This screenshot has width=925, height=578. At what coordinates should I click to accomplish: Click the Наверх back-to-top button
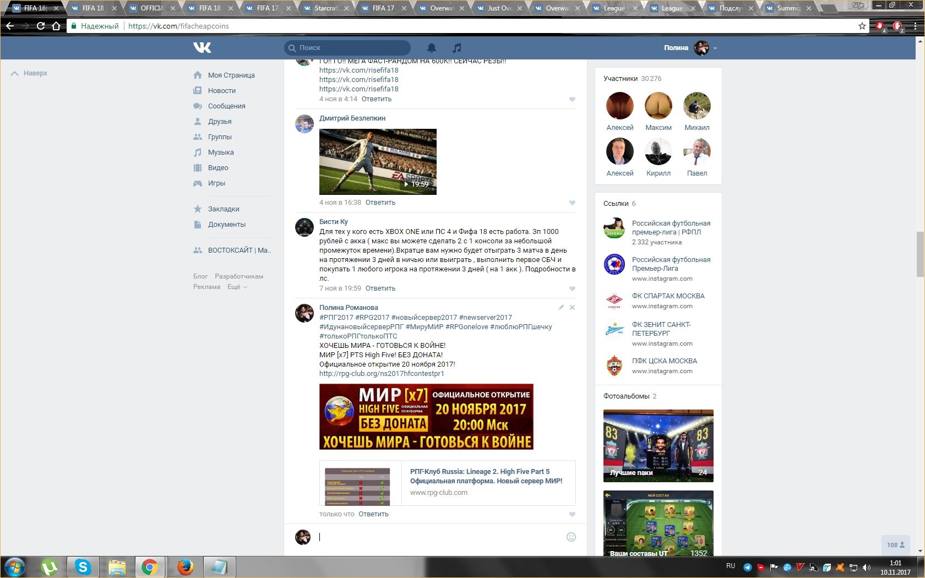[x=29, y=73]
